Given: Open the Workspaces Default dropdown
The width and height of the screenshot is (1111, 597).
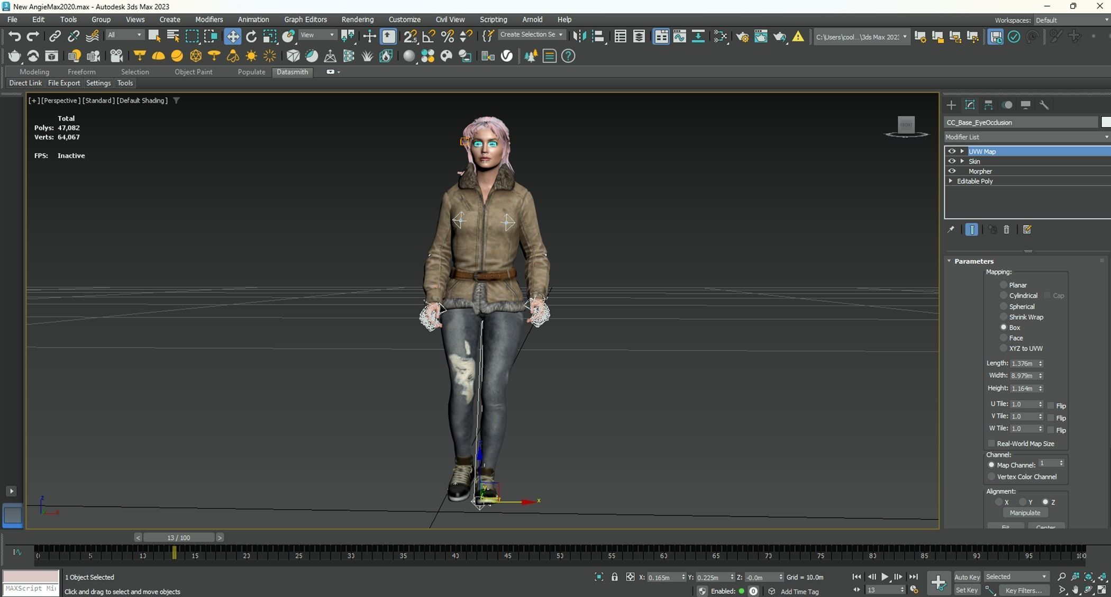Looking at the screenshot, I should [1071, 20].
